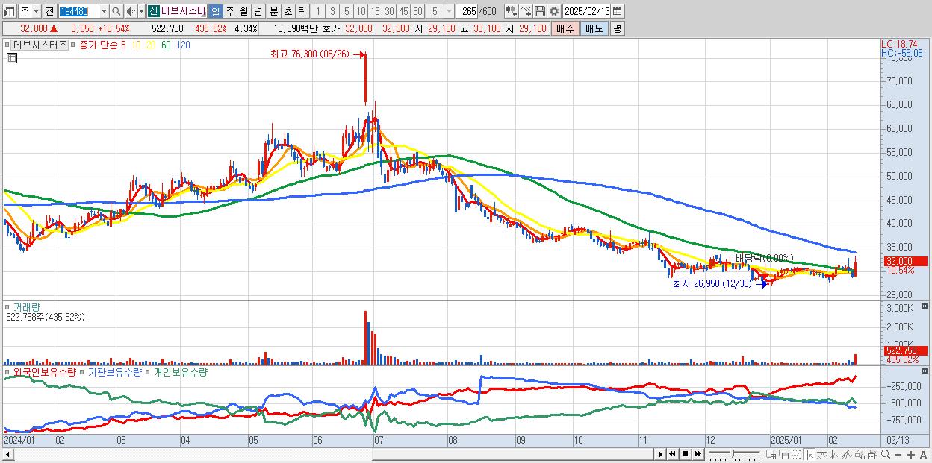Select the 30 interval preset button
Screen dimensions: 932x463
pyautogui.click(x=390, y=11)
